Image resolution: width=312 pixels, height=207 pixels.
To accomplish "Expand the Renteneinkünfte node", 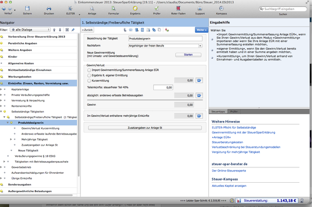I will (x=1, y=106).
